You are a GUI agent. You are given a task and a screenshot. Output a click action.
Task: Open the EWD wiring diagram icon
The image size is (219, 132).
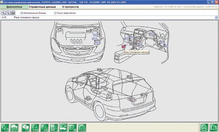click(x=35, y=128)
